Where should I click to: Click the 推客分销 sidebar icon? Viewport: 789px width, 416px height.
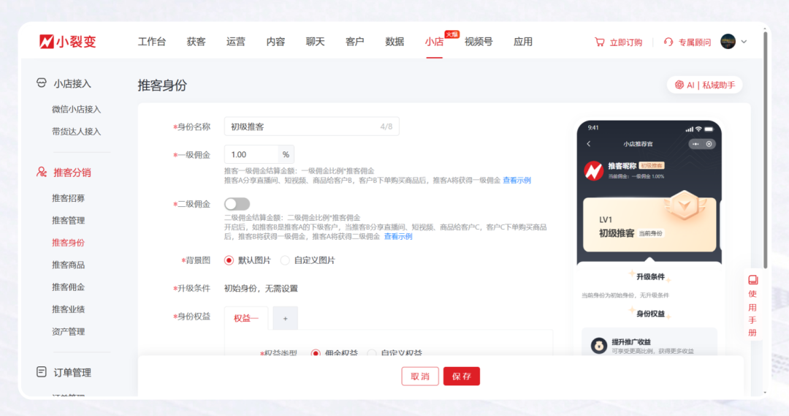click(x=42, y=173)
